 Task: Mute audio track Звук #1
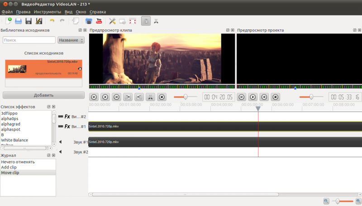coord(61,142)
